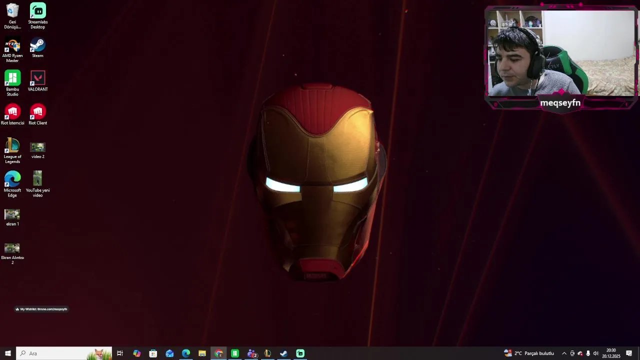Select the League of Legends desktop icon
This screenshot has width=640, height=360.
(12, 151)
